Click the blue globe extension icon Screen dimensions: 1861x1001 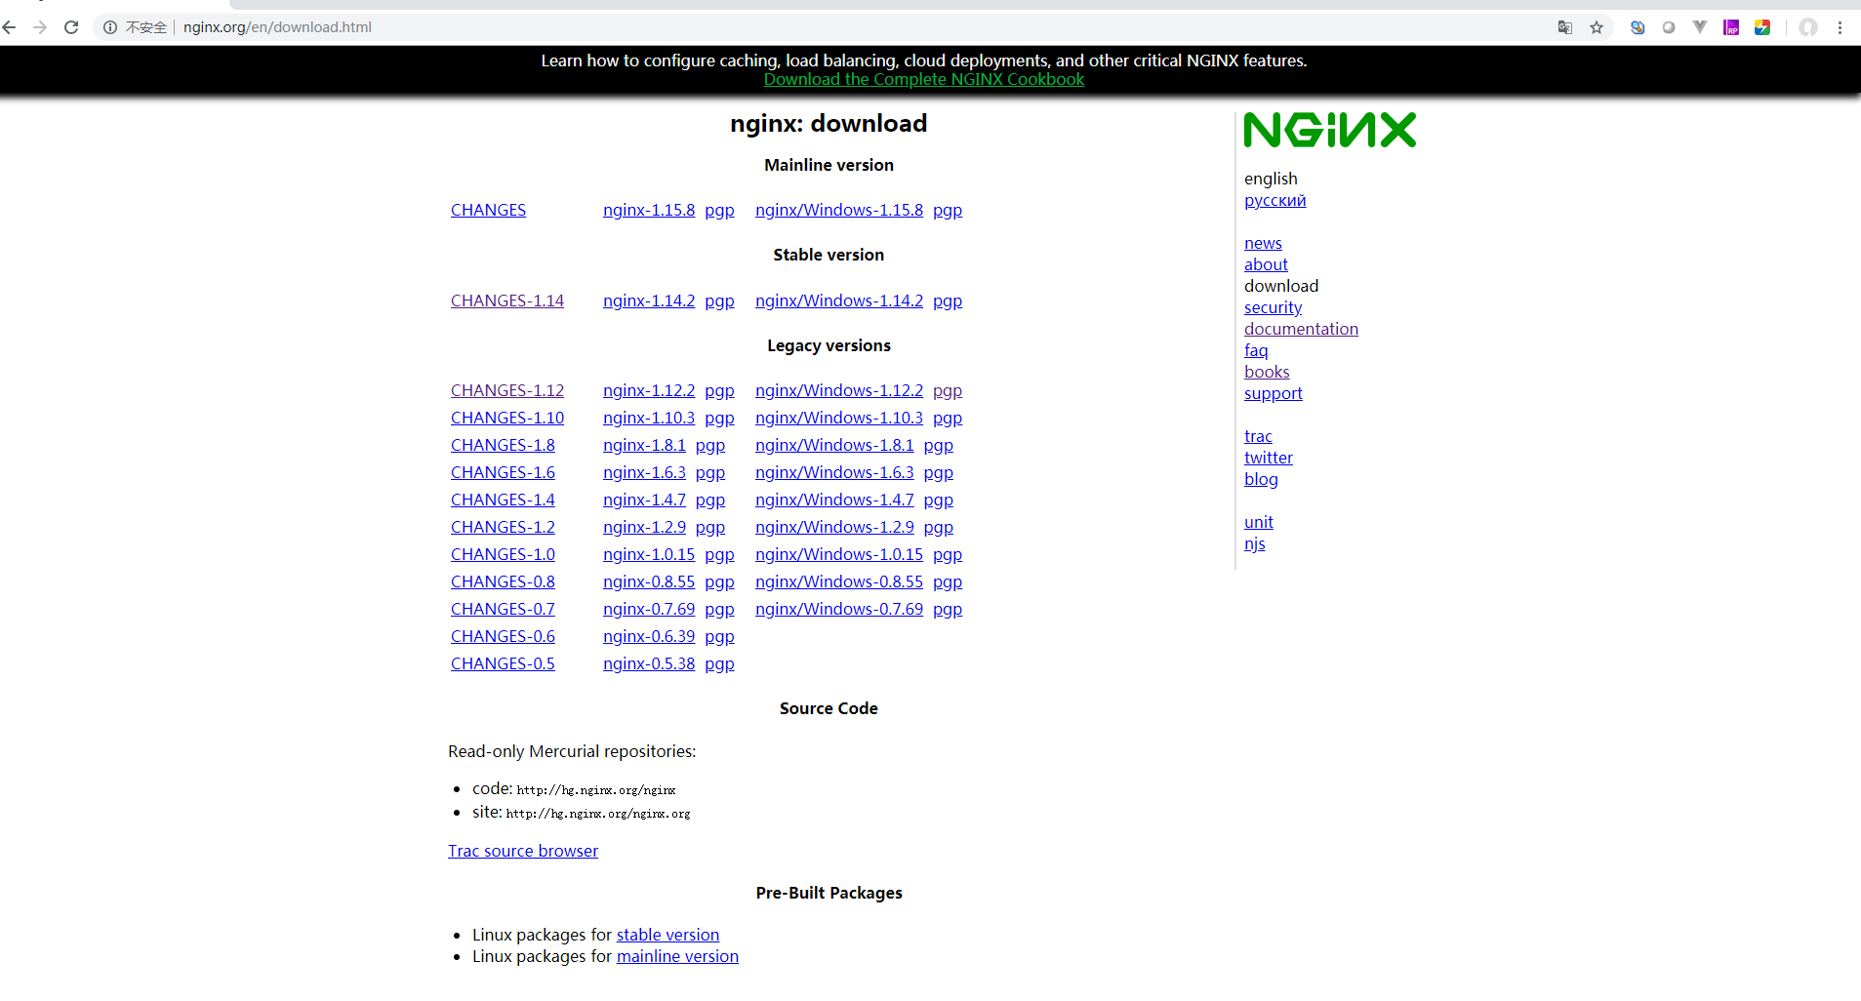coord(1638,27)
